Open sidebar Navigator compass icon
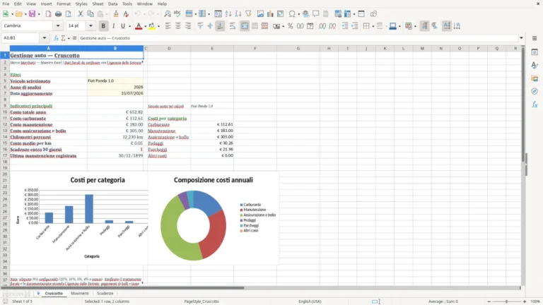 (x=535, y=91)
